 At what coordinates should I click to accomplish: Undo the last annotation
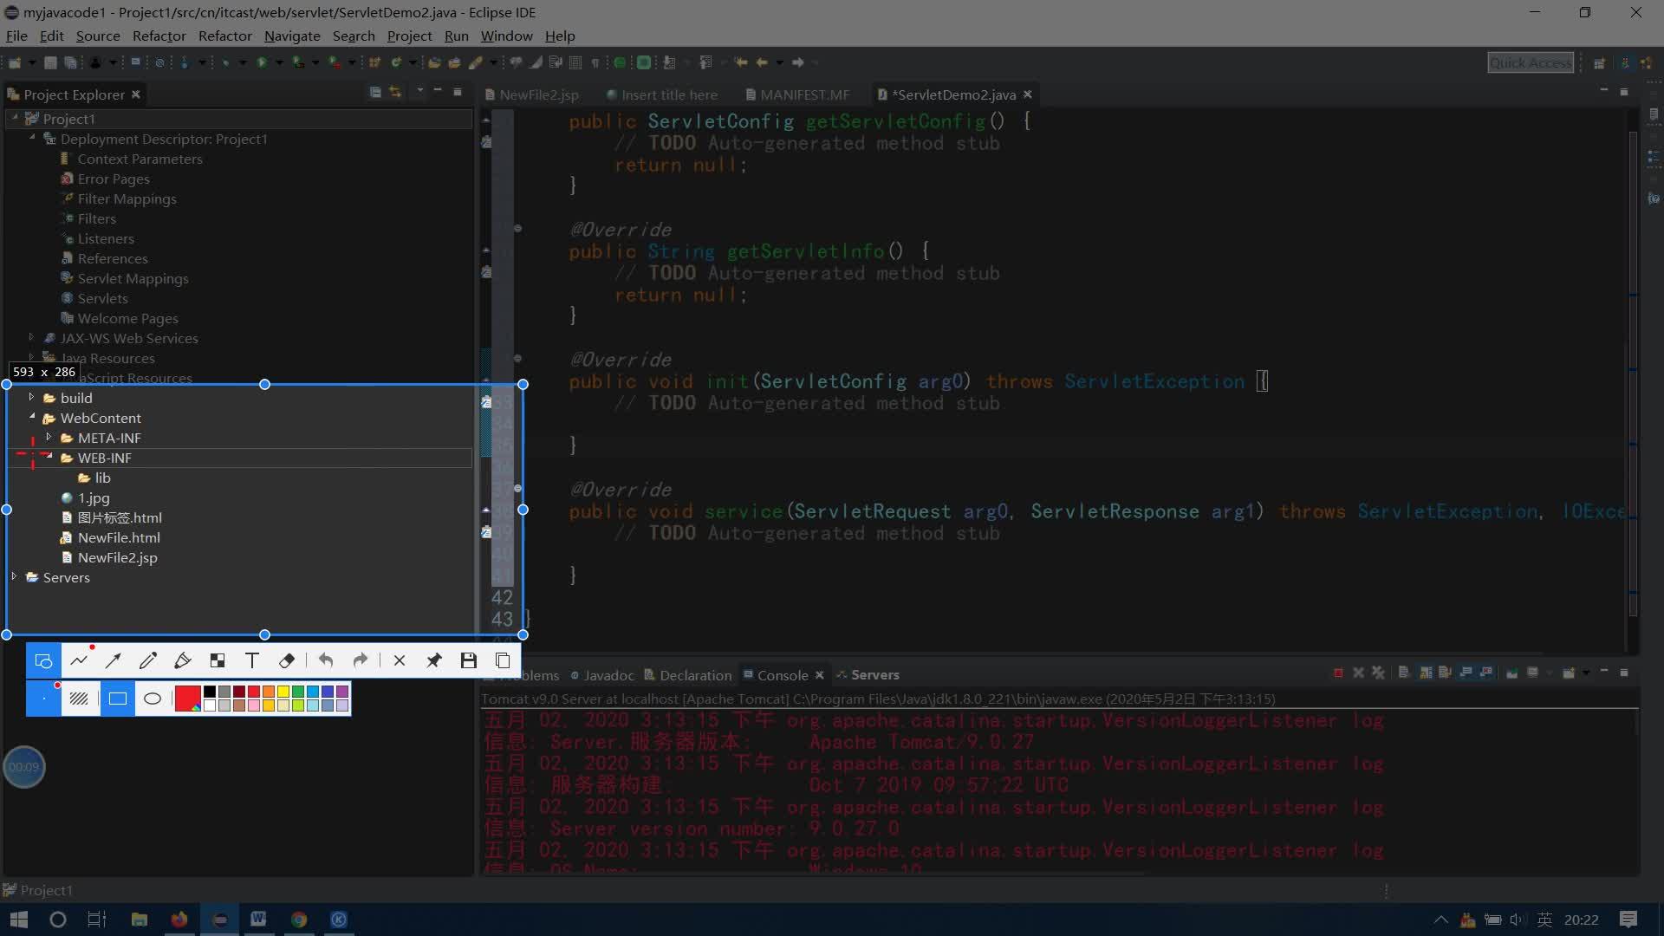(326, 661)
